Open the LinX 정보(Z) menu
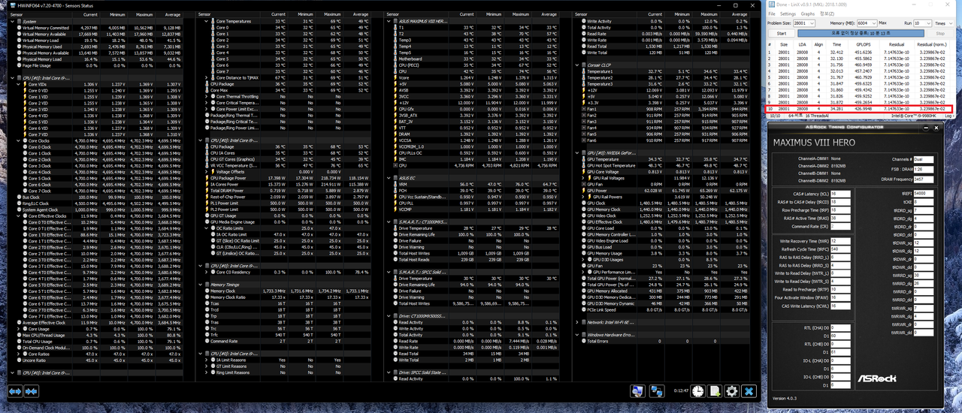 pyautogui.click(x=827, y=14)
